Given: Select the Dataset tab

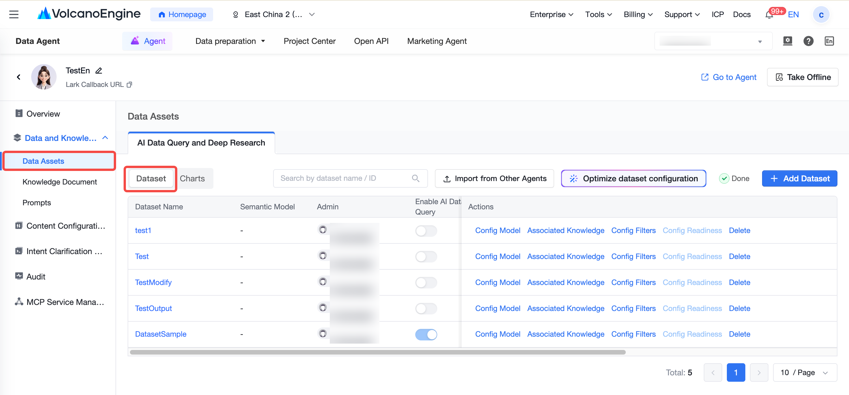Looking at the screenshot, I should coord(151,178).
